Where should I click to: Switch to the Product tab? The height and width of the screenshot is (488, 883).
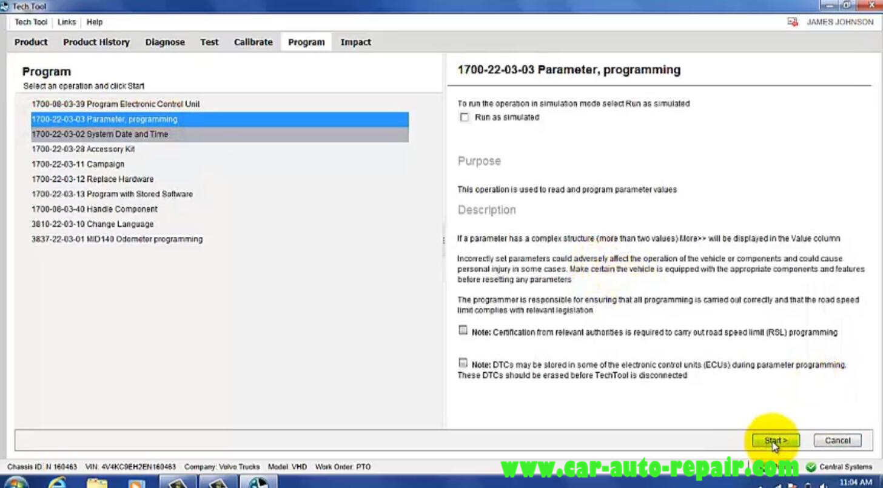coord(31,42)
